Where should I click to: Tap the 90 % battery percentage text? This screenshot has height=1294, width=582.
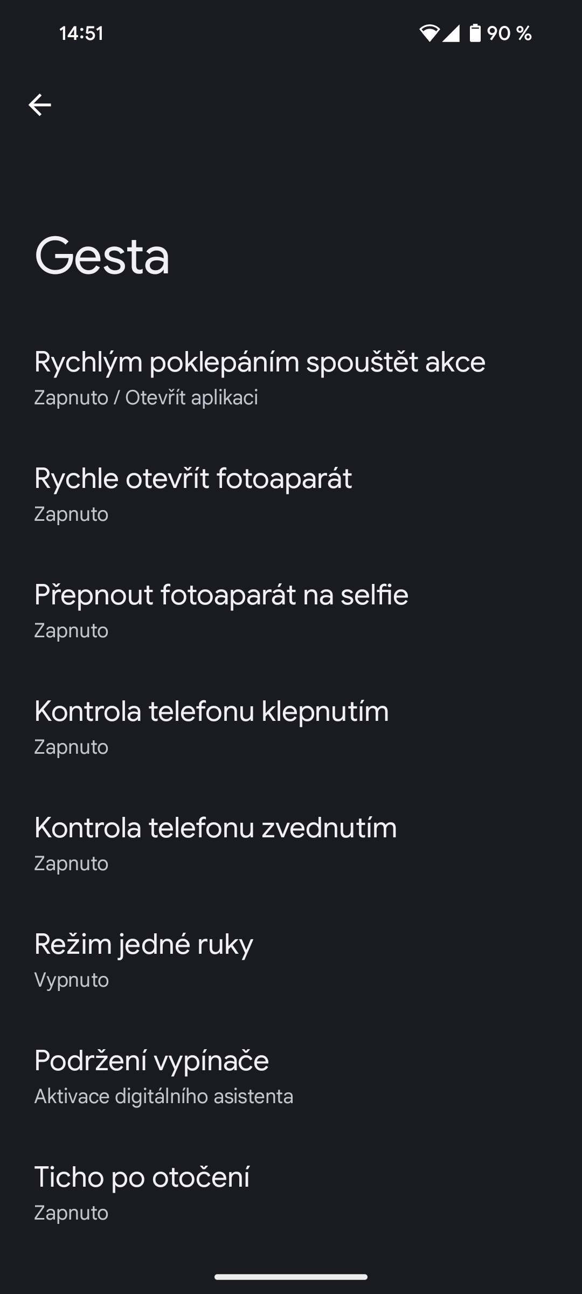[509, 33]
